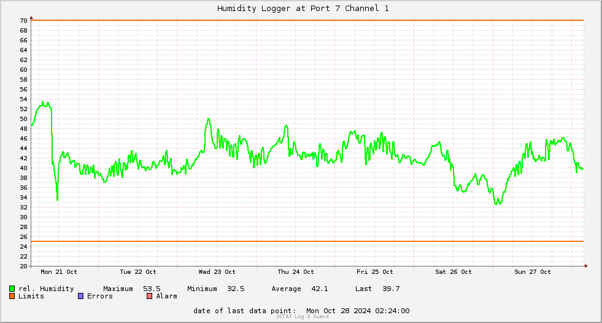Viewport: 602px width, 323px height.
Task: Click the 'Sun 27 Oct' x-axis label
Action: coord(533,272)
